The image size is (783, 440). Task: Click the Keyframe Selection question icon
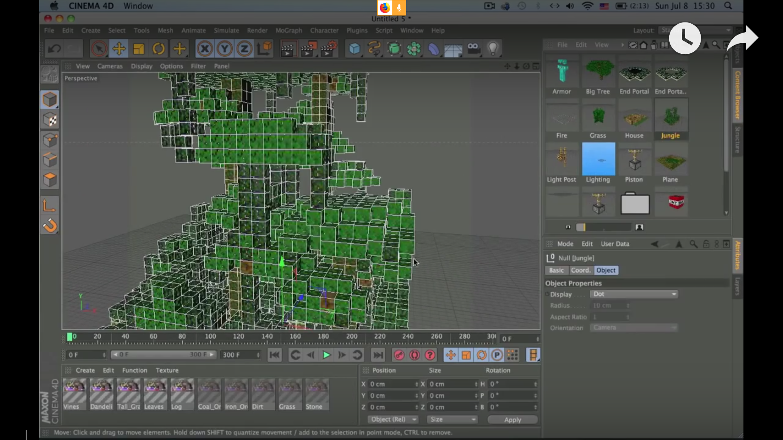(x=430, y=355)
